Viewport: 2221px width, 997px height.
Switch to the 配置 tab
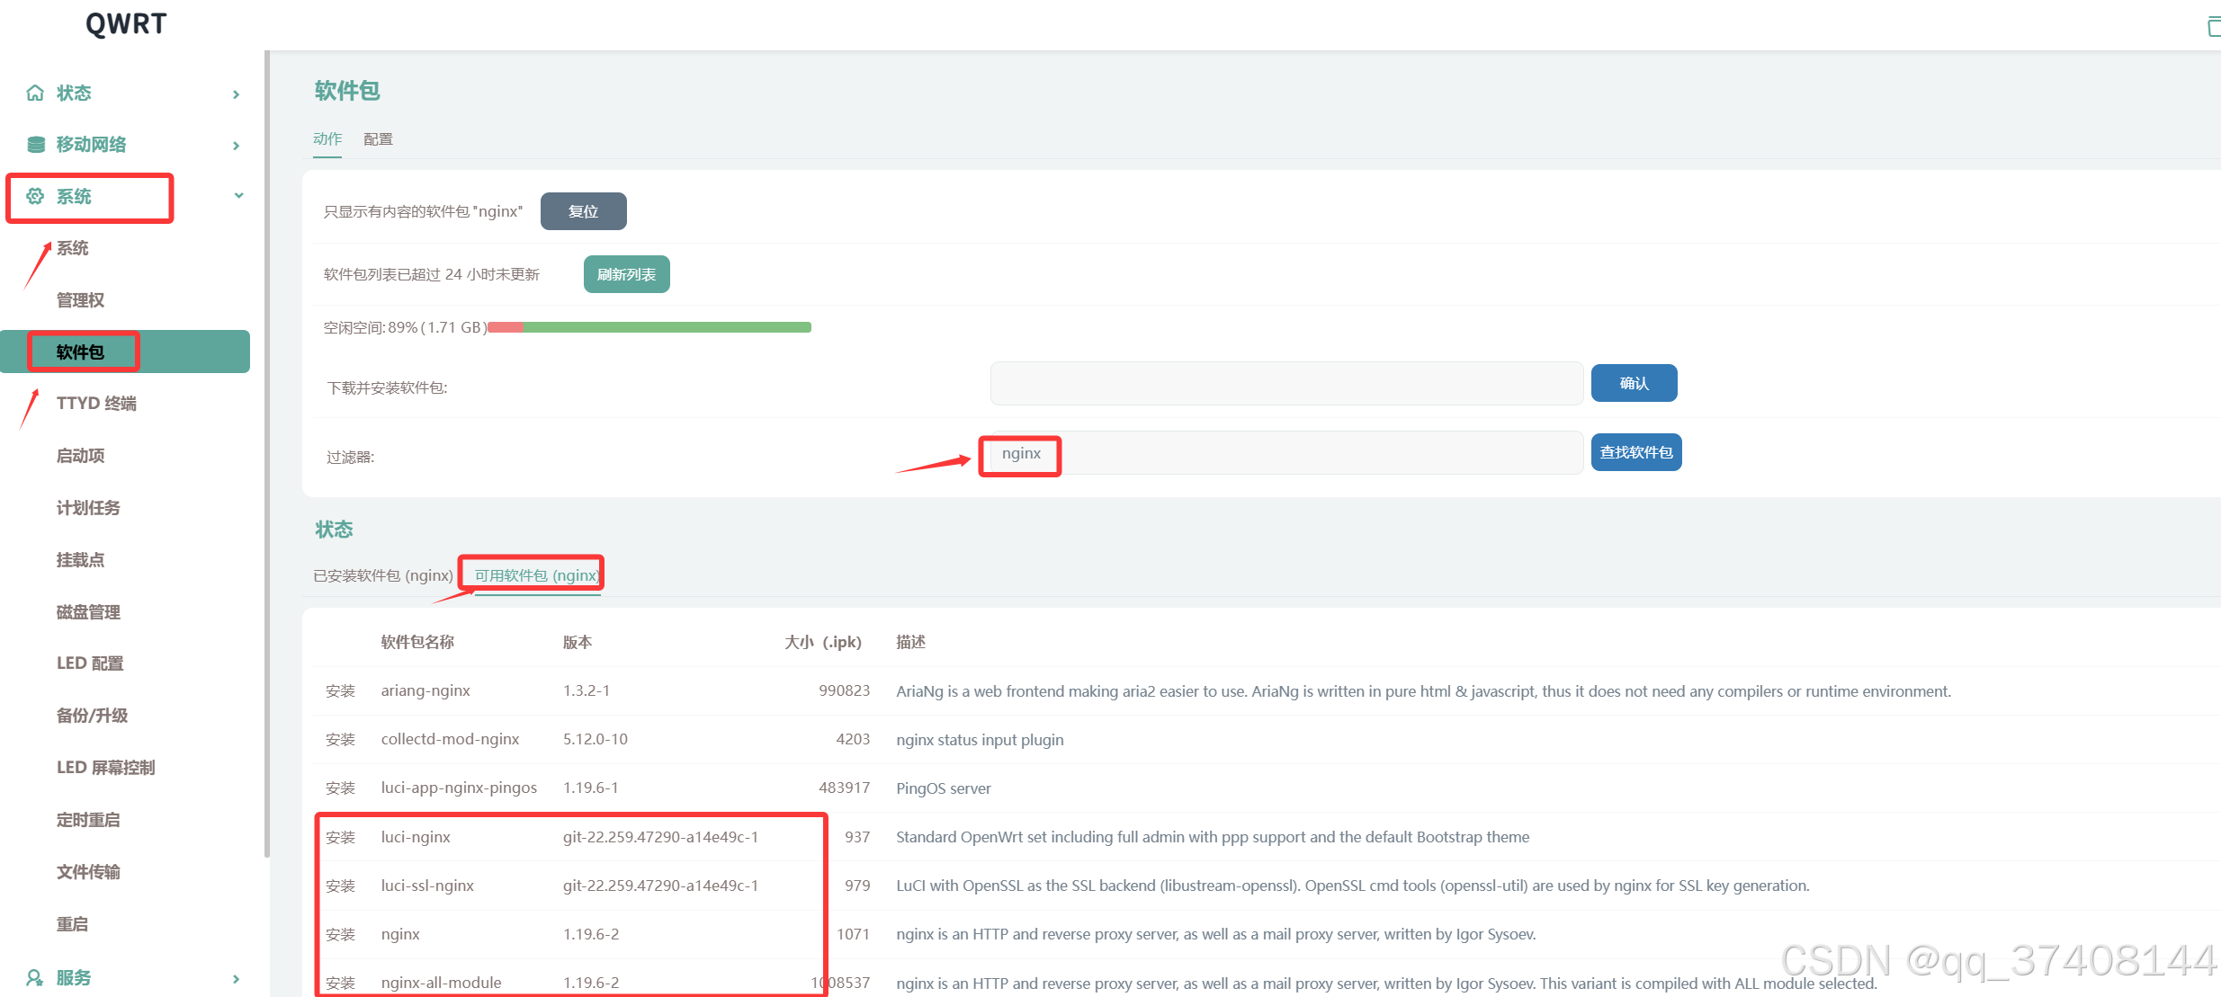tap(378, 139)
